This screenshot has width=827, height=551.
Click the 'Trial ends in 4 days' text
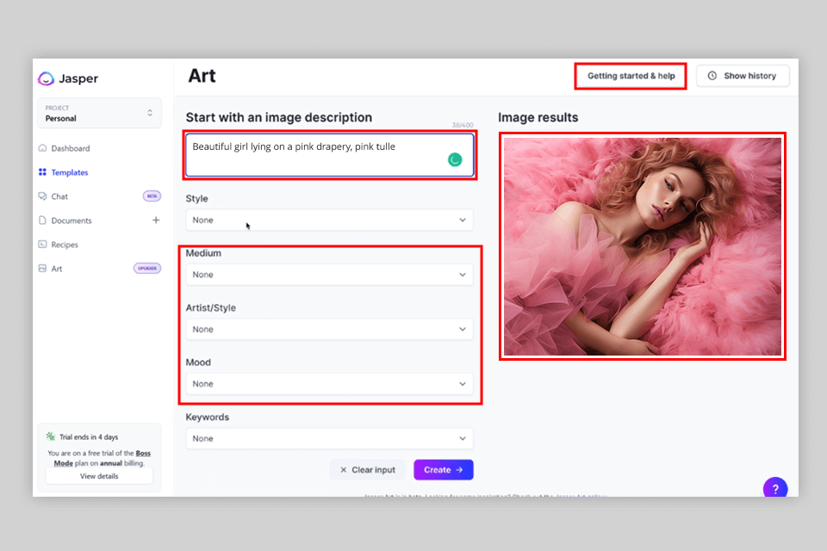pyautogui.click(x=89, y=437)
